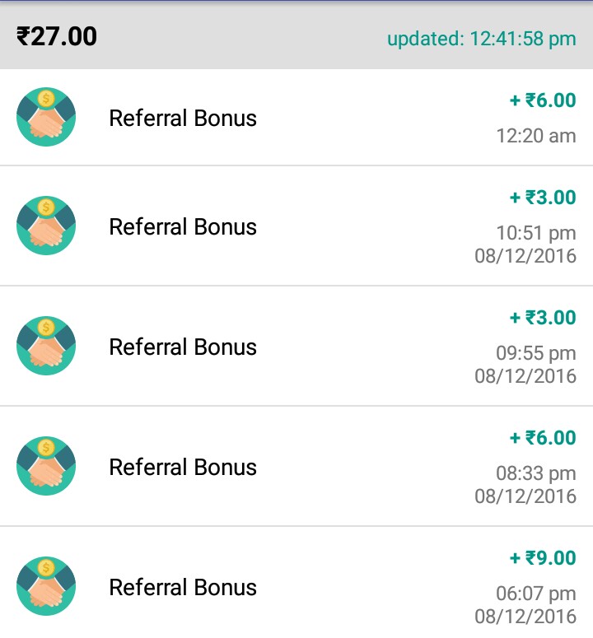593x638 pixels.
Task: Tap the + ₹3.00 amount at 10:51 pm
Action: pos(542,198)
